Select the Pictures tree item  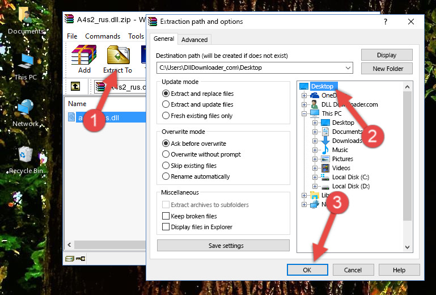tap(342, 159)
